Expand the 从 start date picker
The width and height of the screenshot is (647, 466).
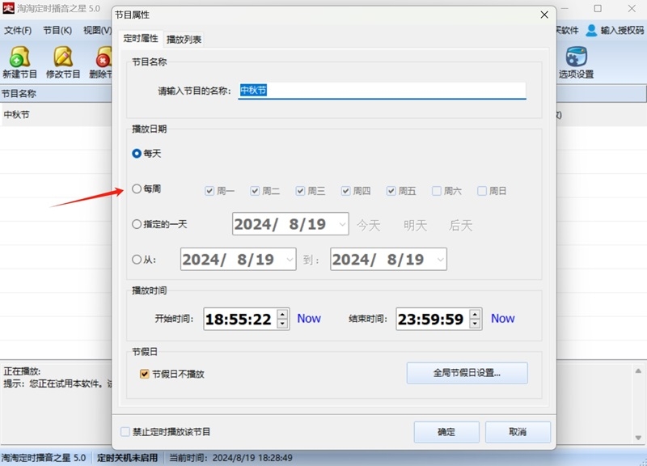(x=290, y=260)
